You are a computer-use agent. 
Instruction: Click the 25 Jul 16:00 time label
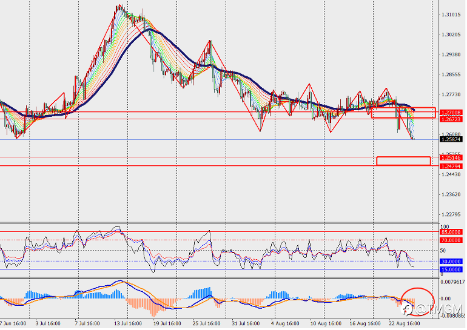206,323
